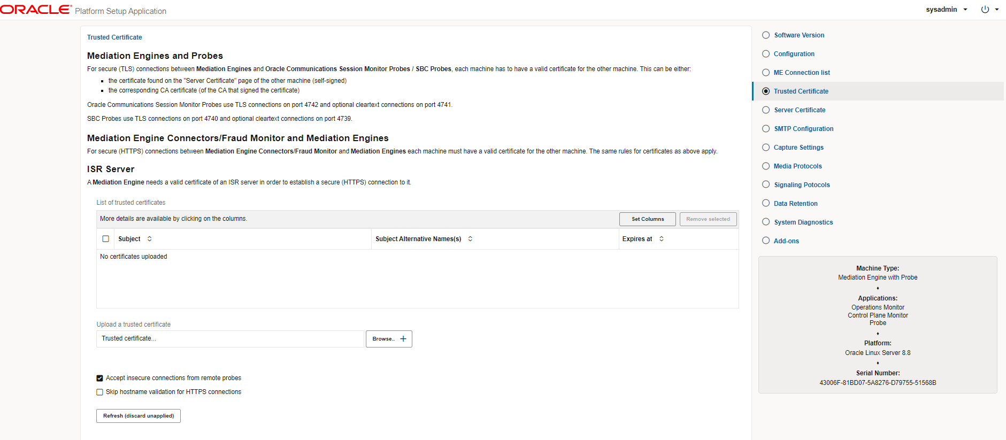Go to the Add-ons step
The image size is (1006, 440).
tap(786, 241)
